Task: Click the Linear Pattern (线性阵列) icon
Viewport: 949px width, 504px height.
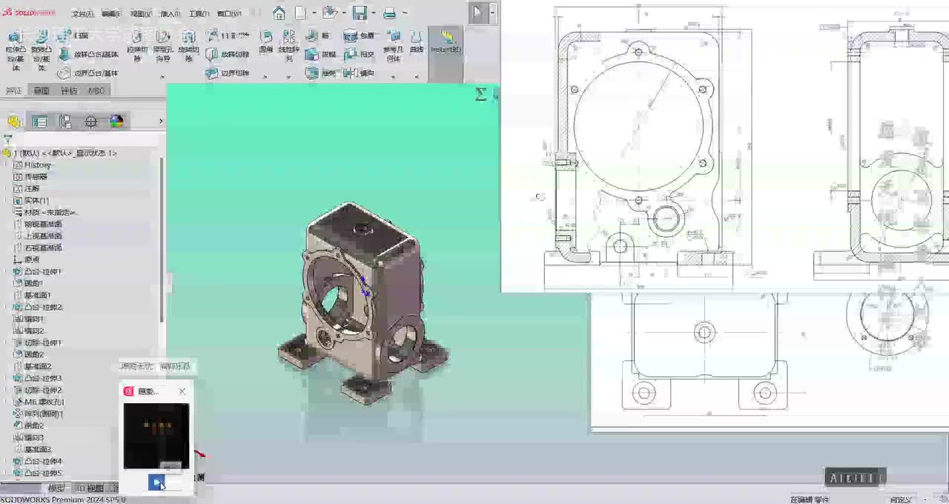Action: point(289,36)
